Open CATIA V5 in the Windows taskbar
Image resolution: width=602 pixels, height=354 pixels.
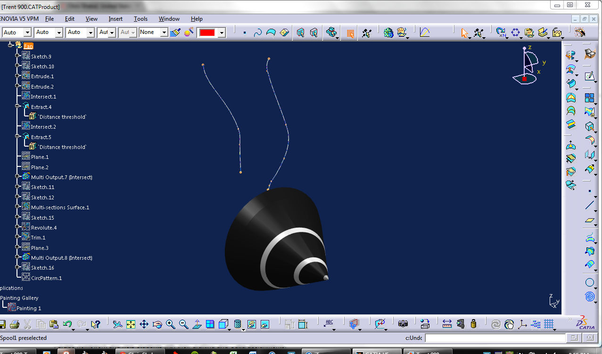(x=377, y=352)
